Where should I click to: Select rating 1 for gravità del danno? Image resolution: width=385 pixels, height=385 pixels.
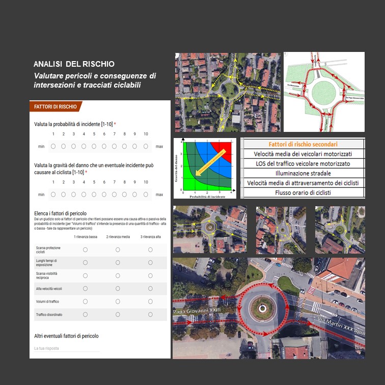[53, 195]
